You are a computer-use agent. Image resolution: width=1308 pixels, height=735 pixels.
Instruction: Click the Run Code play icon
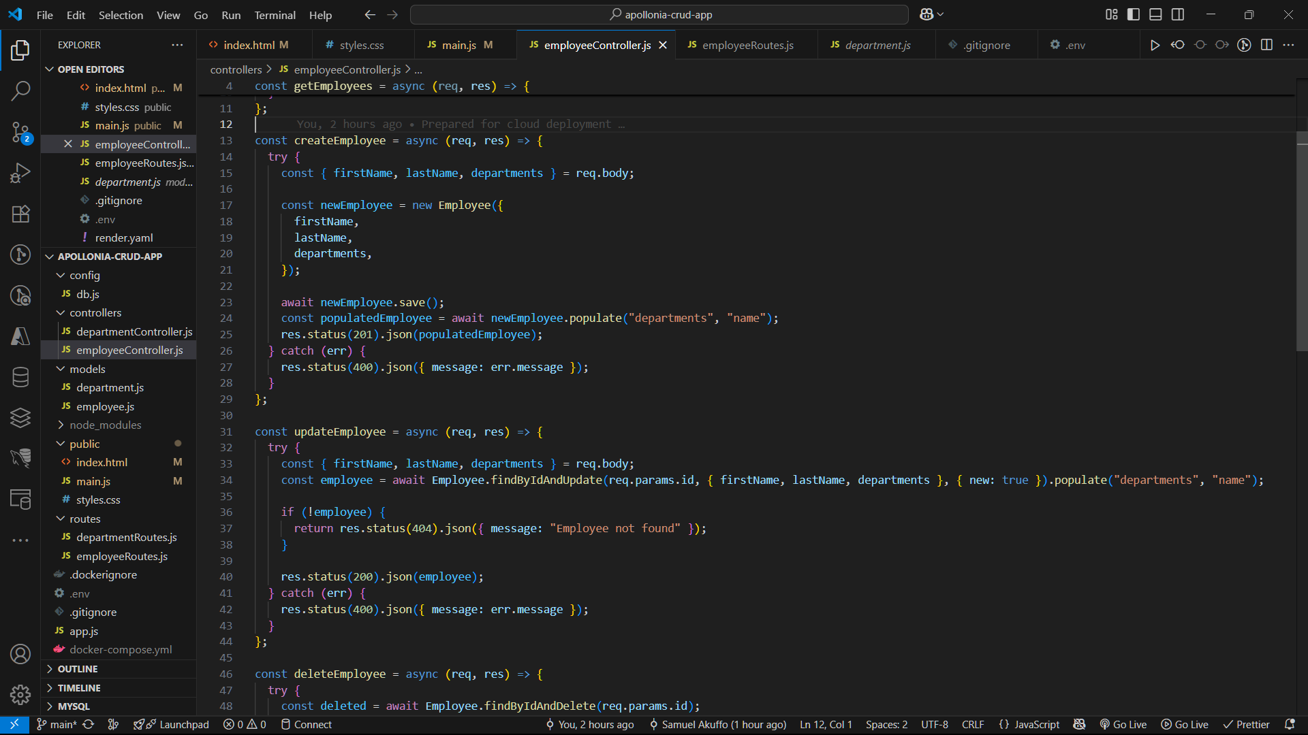coord(1155,45)
